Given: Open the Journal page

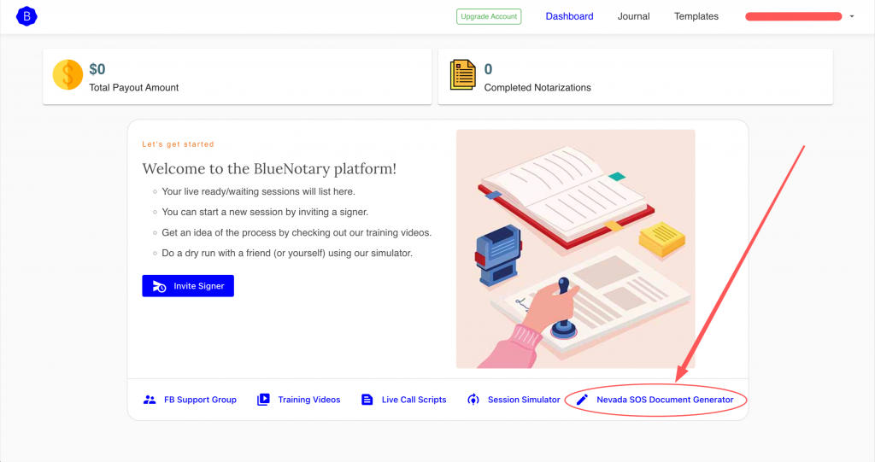Looking at the screenshot, I should click(x=633, y=16).
